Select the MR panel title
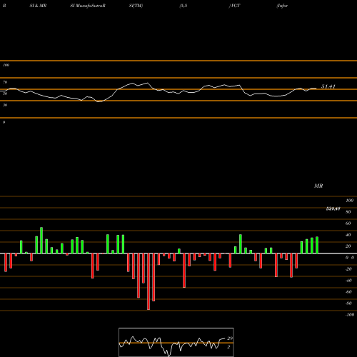This screenshot has height=357, width=357. click(x=318, y=186)
